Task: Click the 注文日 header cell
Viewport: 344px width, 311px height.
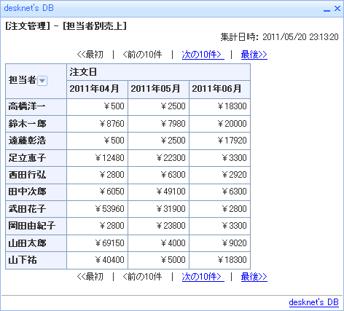Action: [158, 72]
